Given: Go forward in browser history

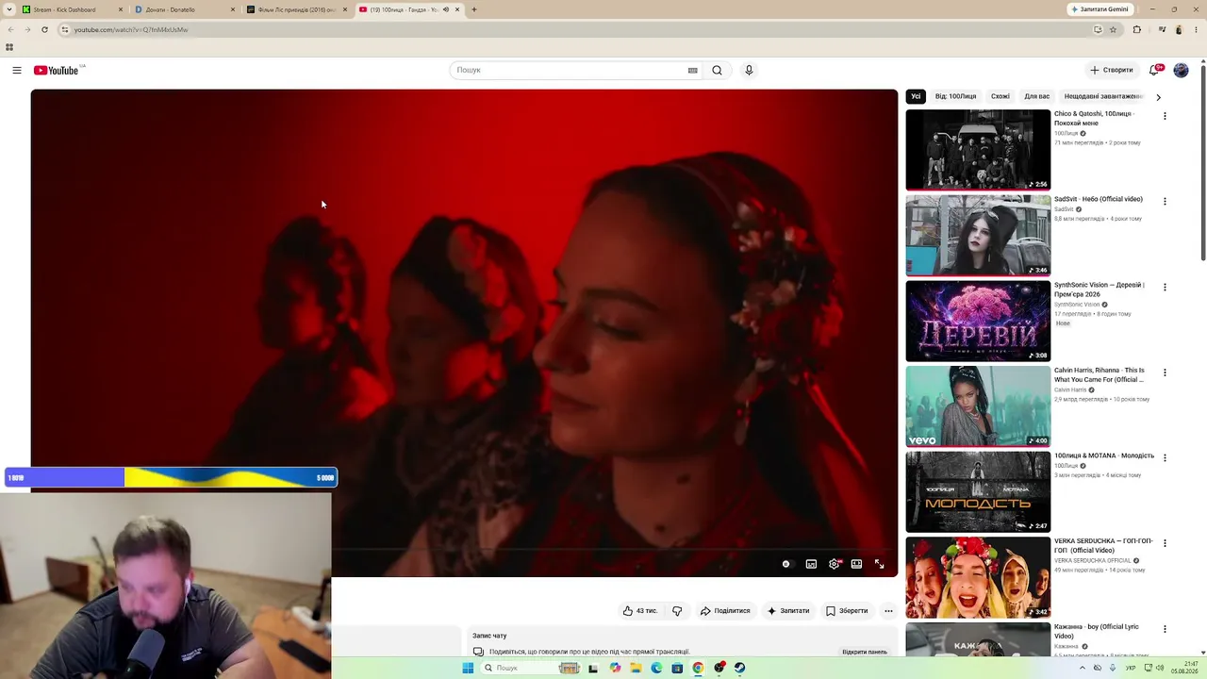Looking at the screenshot, I should pyautogui.click(x=27, y=29).
